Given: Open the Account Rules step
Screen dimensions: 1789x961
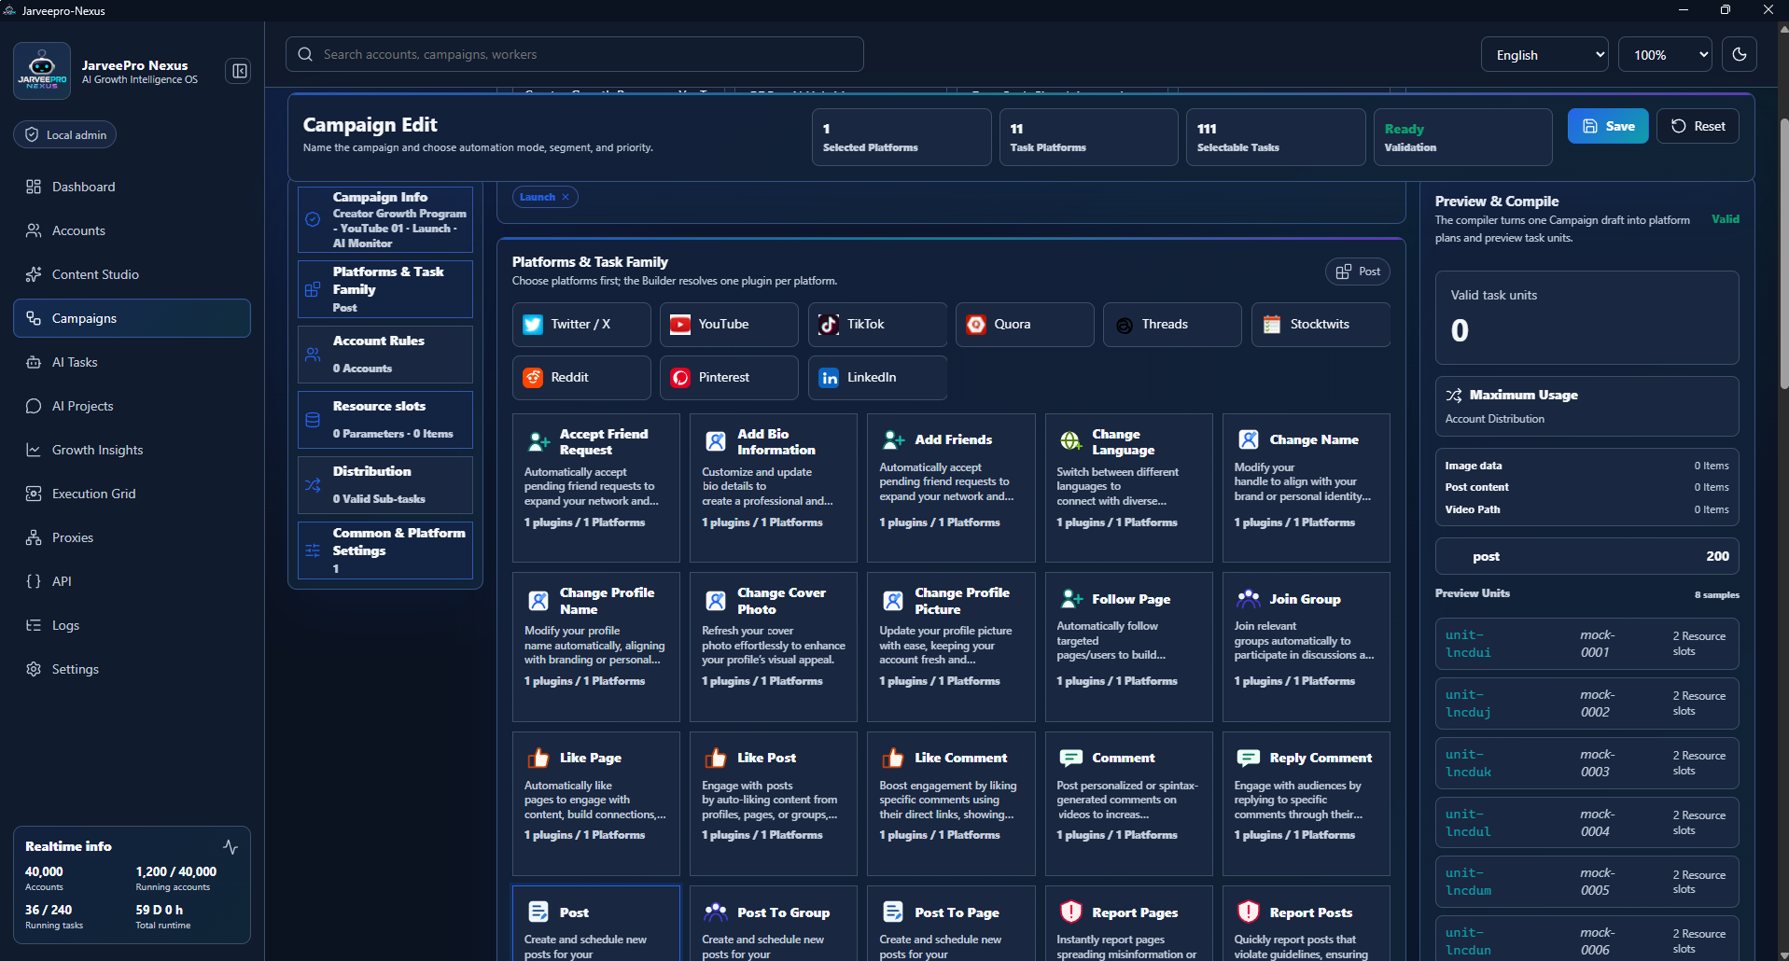Looking at the screenshot, I should pyautogui.click(x=385, y=355).
